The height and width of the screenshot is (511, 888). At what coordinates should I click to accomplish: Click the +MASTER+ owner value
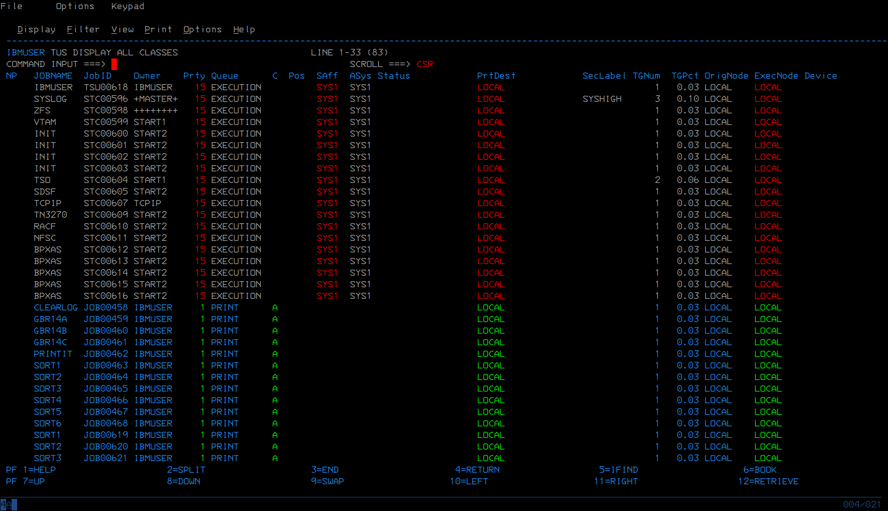click(x=156, y=99)
